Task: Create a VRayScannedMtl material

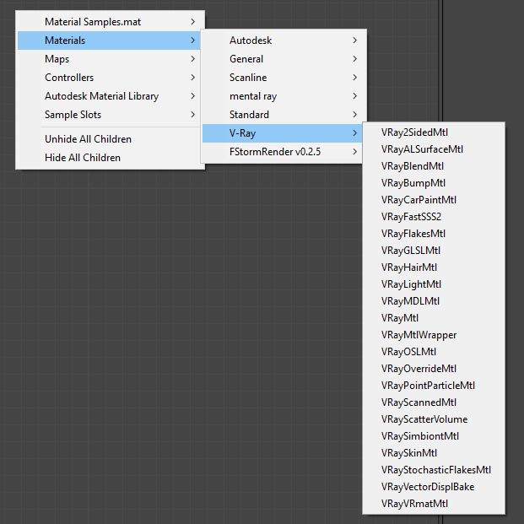Action: coord(434,402)
